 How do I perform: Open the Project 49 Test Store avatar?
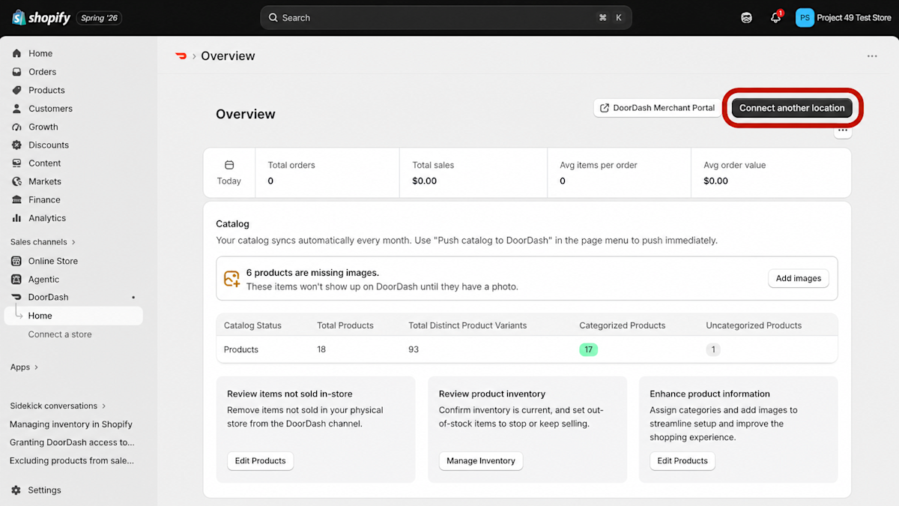tap(805, 17)
